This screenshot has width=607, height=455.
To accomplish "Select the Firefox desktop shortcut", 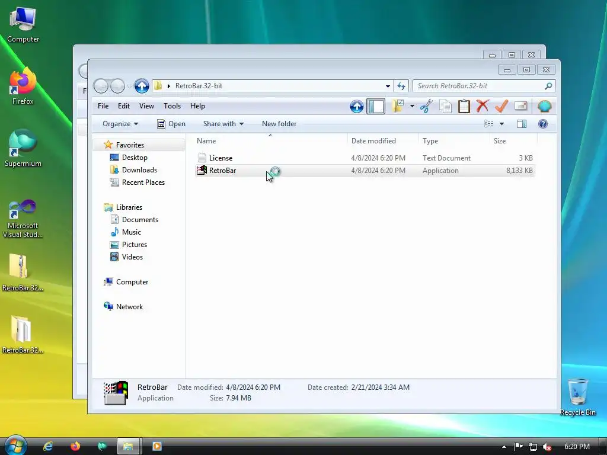I will click(23, 86).
